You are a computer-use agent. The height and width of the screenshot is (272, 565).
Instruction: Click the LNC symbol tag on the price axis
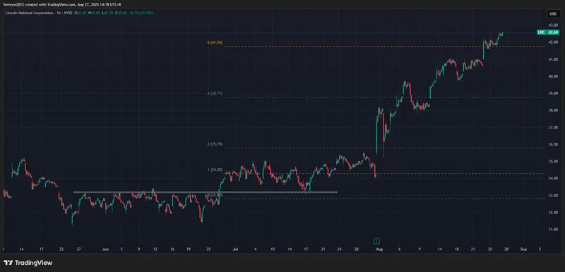[x=541, y=32]
